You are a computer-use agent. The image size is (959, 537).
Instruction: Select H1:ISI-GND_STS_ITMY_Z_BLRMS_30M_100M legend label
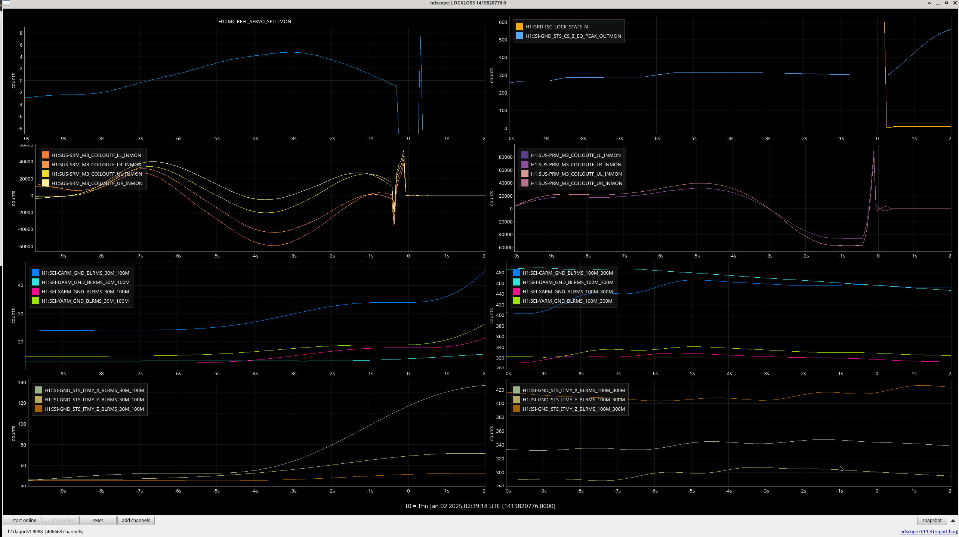[94, 409]
